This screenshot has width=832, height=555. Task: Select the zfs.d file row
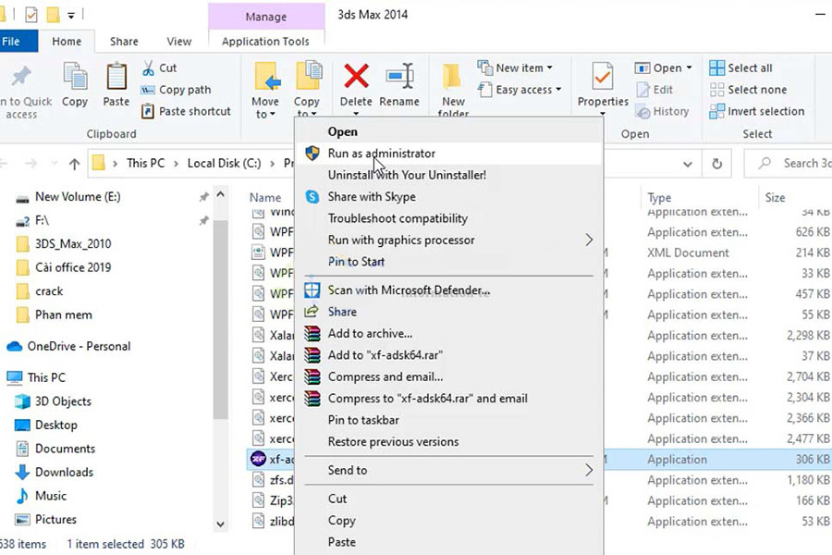[x=272, y=480]
